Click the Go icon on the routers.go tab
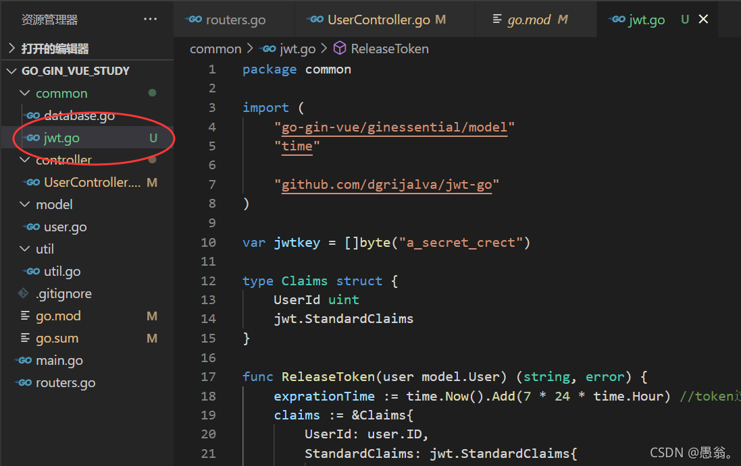The width and height of the screenshot is (741, 466). tap(195, 20)
